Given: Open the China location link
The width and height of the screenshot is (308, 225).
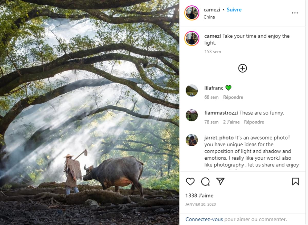Looking at the screenshot, I should [x=209, y=17].
